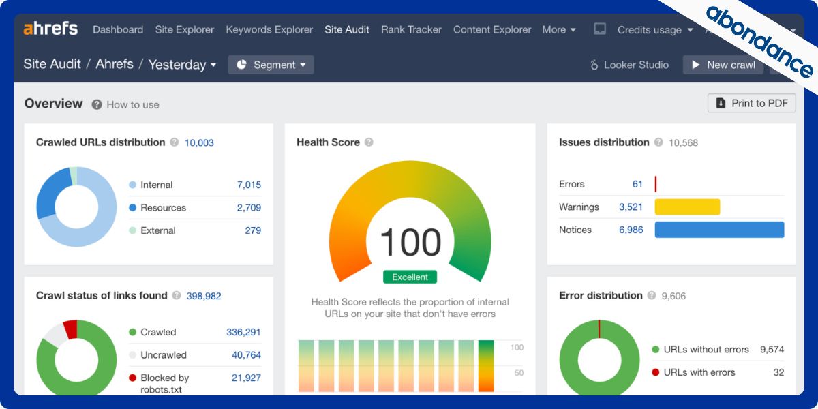Click the download icon in Print to PDF

721,104
